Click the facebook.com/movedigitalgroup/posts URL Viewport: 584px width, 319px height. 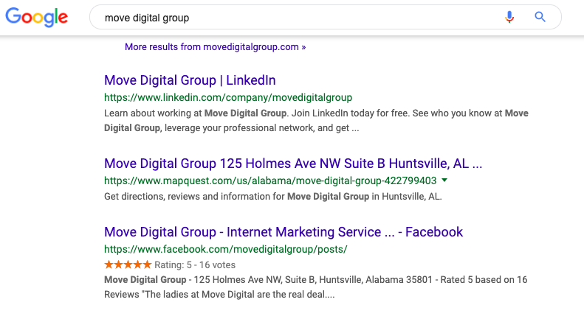pyautogui.click(x=226, y=249)
